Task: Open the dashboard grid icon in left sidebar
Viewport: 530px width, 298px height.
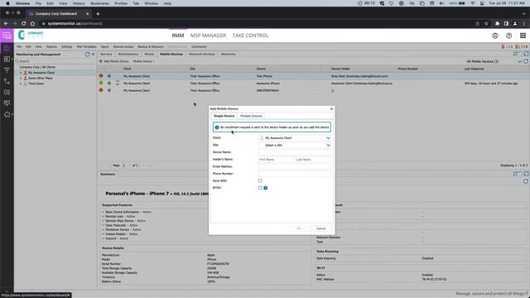Action: point(7,59)
